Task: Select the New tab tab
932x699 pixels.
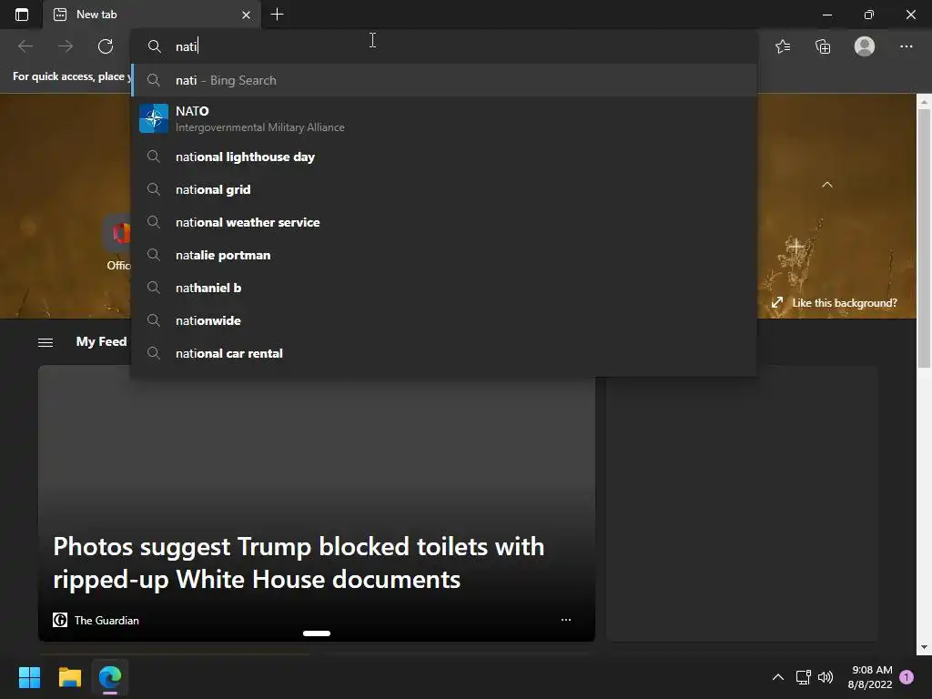Action: pyautogui.click(x=152, y=15)
